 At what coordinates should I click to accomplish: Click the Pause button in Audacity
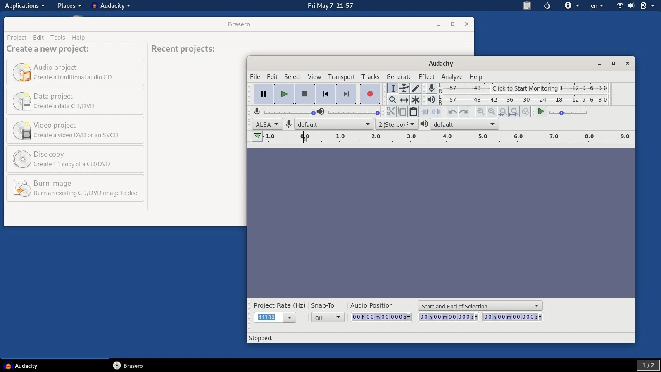(264, 94)
